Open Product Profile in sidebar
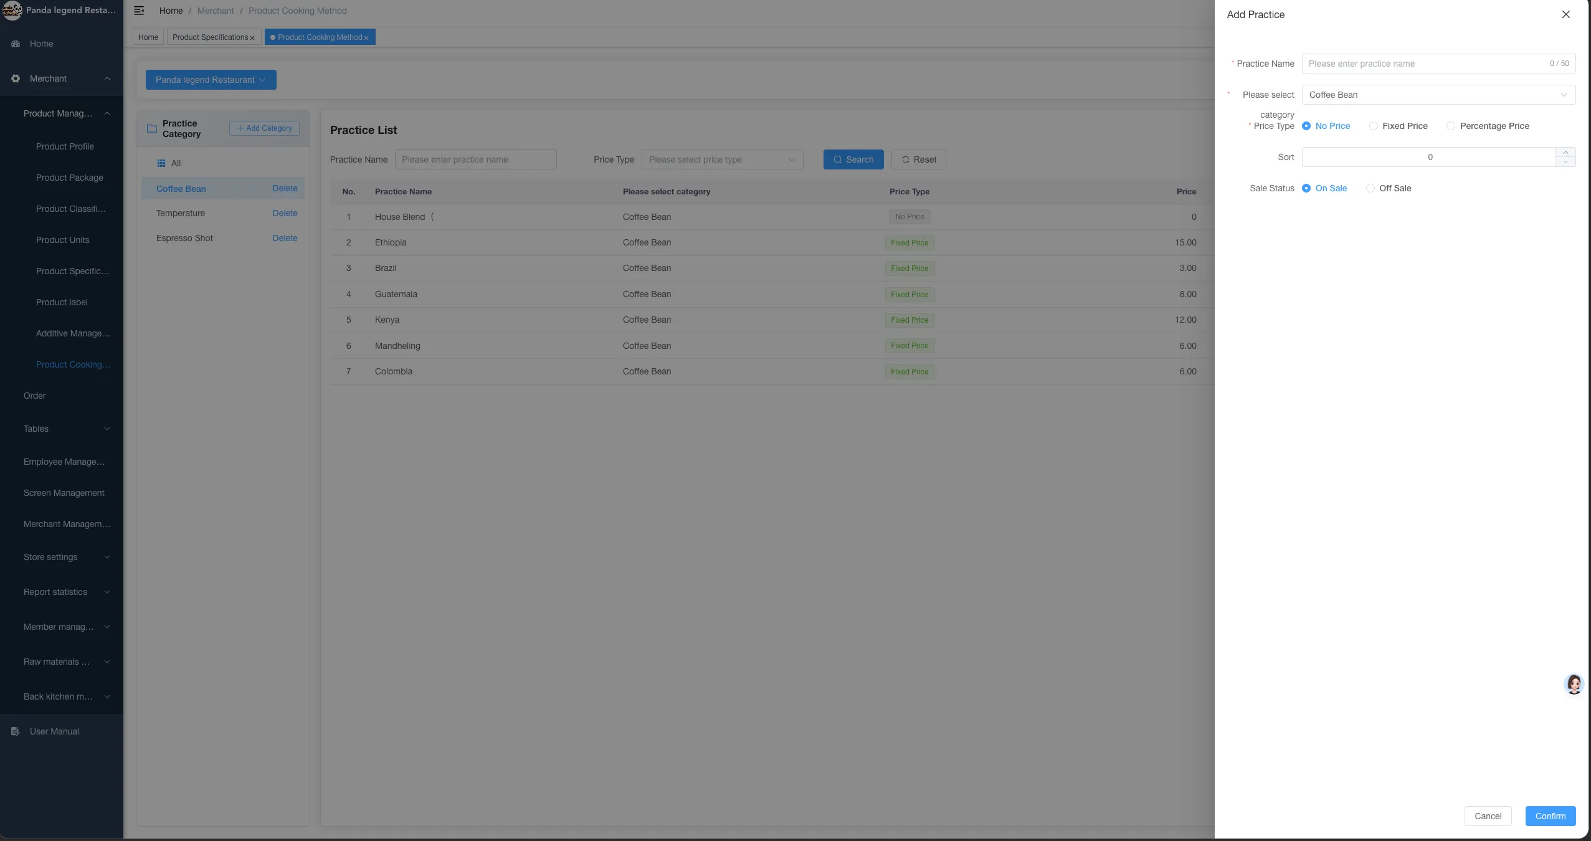This screenshot has width=1591, height=841. (x=65, y=146)
